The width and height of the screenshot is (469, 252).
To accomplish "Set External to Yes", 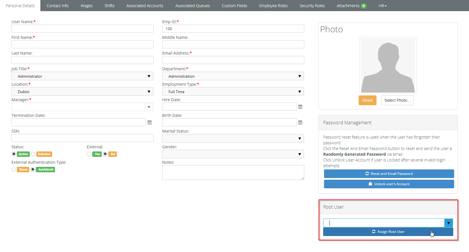I will [x=89, y=154].
